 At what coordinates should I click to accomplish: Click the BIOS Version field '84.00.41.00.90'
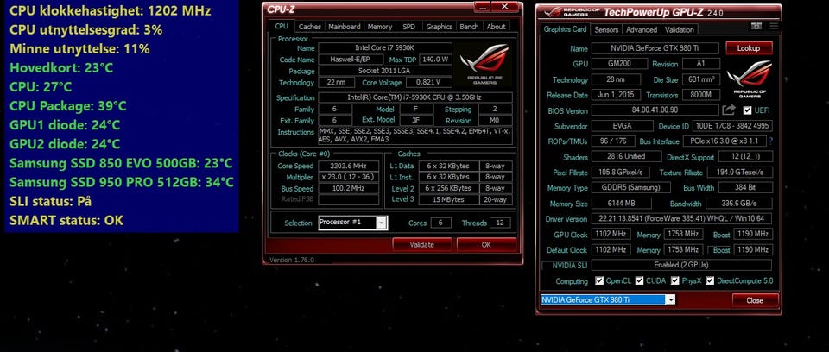(x=655, y=110)
